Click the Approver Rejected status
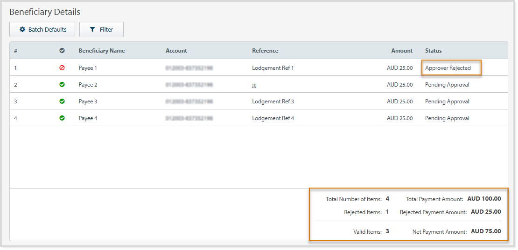The height and width of the screenshot is (250, 518). [448, 68]
